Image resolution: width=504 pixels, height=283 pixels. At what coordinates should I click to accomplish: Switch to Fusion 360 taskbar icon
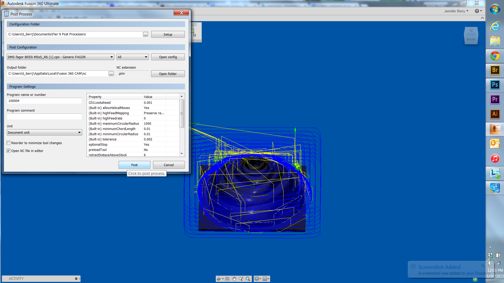[x=495, y=129]
